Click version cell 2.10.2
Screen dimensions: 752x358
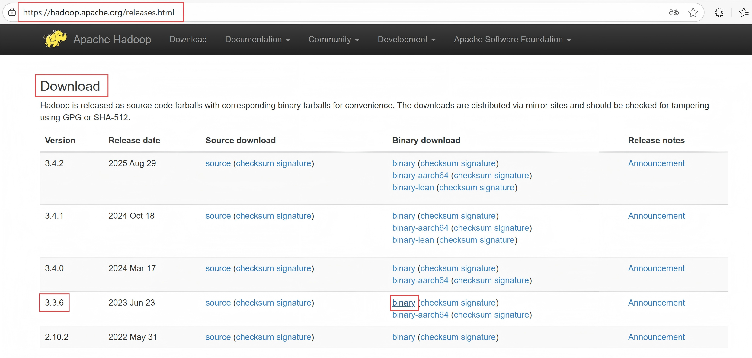tap(57, 337)
